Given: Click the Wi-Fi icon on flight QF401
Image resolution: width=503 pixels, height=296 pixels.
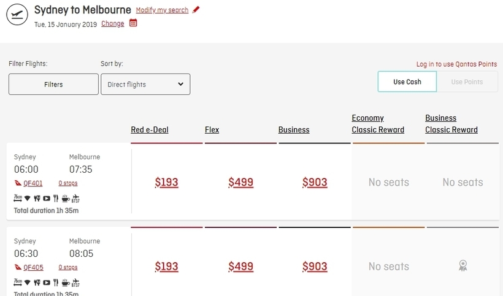Looking at the screenshot, I should tap(27, 199).
